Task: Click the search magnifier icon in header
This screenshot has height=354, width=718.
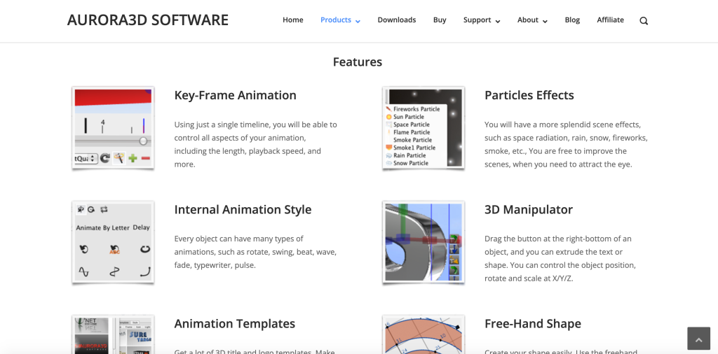Action: [x=644, y=20]
